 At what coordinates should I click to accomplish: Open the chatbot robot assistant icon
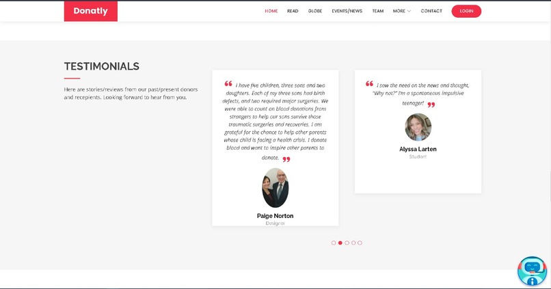[x=532, y=271]
